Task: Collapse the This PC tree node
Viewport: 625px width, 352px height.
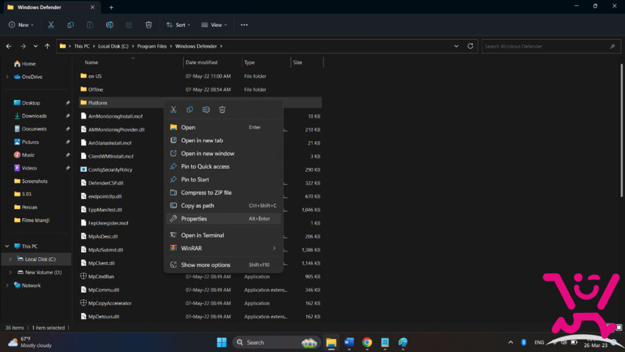Action: click(x=7, y=246)
